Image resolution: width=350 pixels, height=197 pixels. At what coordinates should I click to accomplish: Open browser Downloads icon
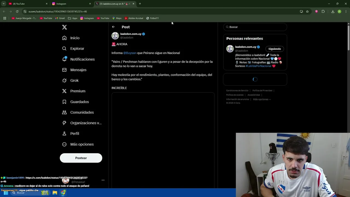tap(333, 11)
